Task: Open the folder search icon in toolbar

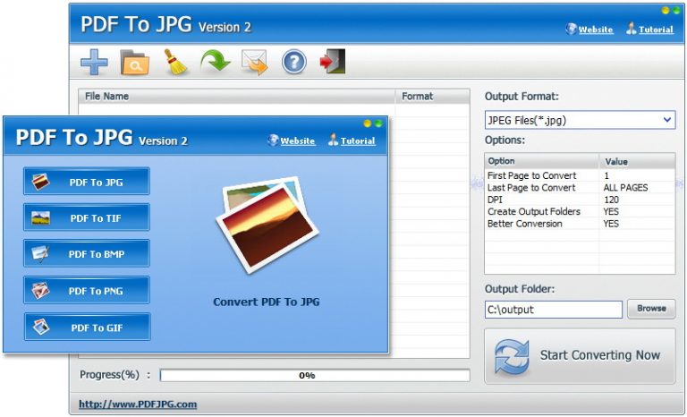Action: (x=134, y=62)
